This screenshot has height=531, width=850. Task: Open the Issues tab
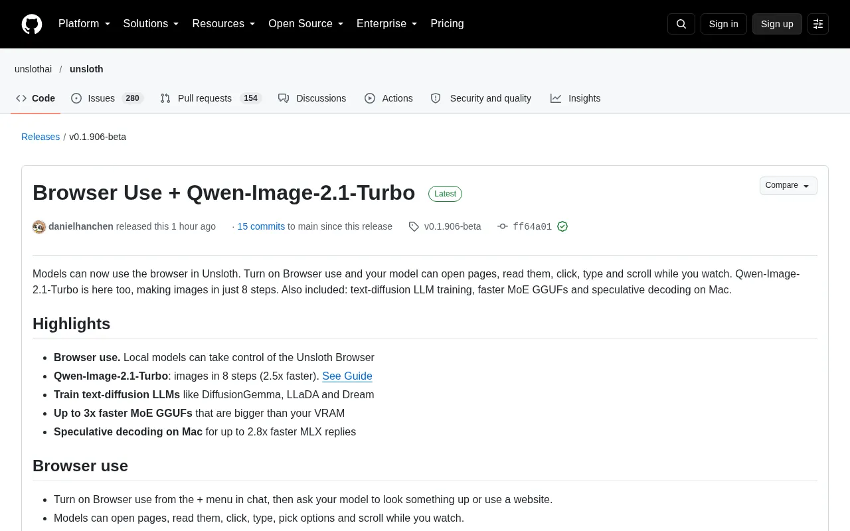107,98
